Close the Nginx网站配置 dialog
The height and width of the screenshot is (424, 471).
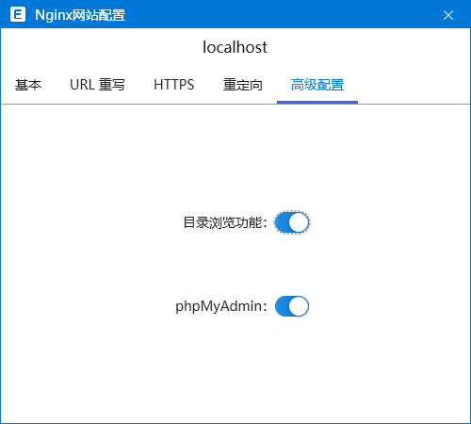tap(448, 15)
